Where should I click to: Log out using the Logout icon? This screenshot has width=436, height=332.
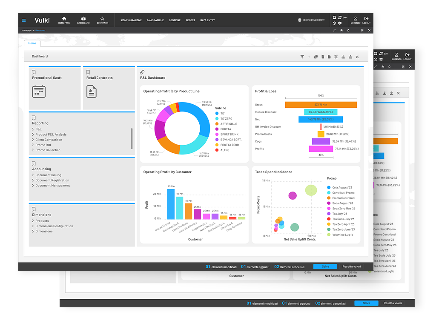click(x=366, y=20)
